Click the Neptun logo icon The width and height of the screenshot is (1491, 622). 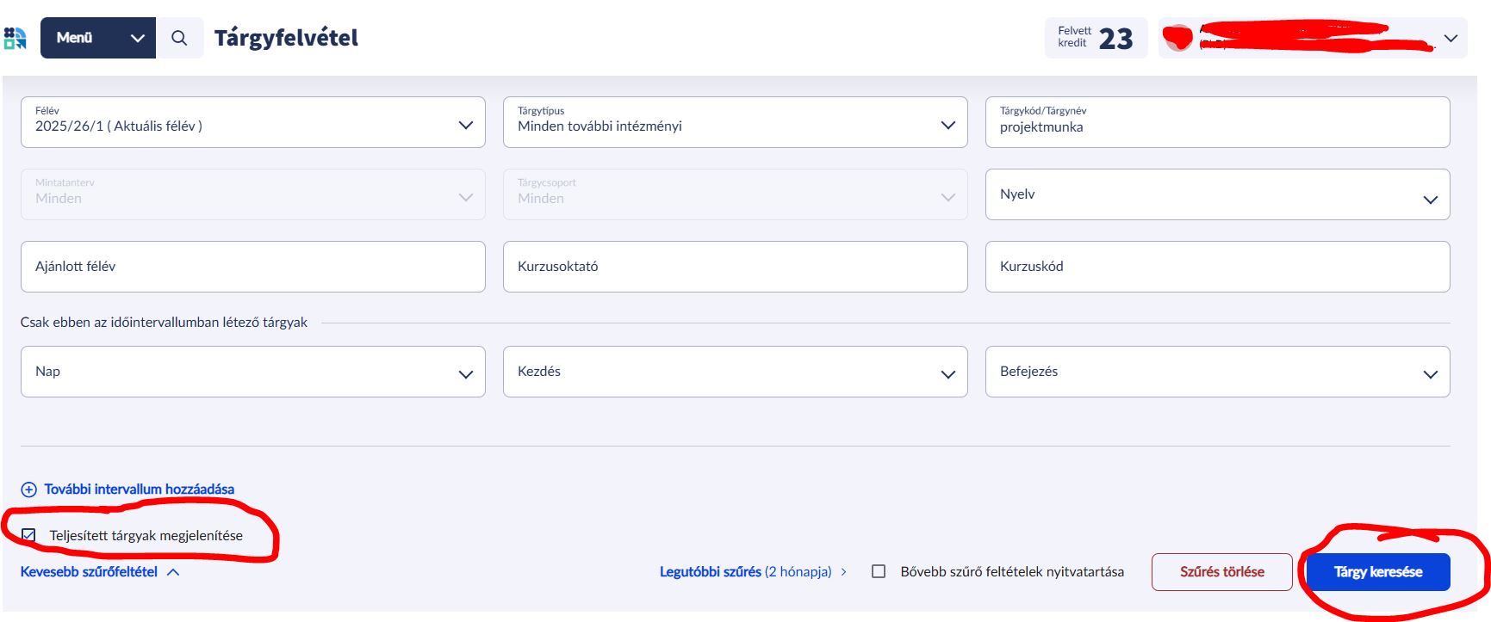pyautogui.click(x=15, y=38)
